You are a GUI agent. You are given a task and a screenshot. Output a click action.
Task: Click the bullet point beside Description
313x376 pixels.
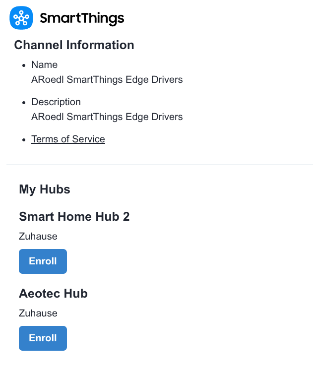point(24,103)
